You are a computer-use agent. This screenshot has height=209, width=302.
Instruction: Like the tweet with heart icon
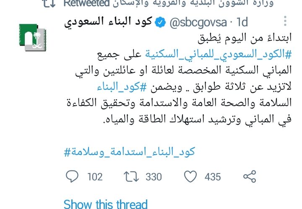click(x=190, y=176)
